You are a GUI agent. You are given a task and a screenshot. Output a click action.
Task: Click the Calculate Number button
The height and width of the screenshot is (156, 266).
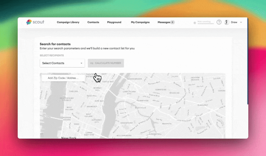pyautogui.click(x=106, y=63)
